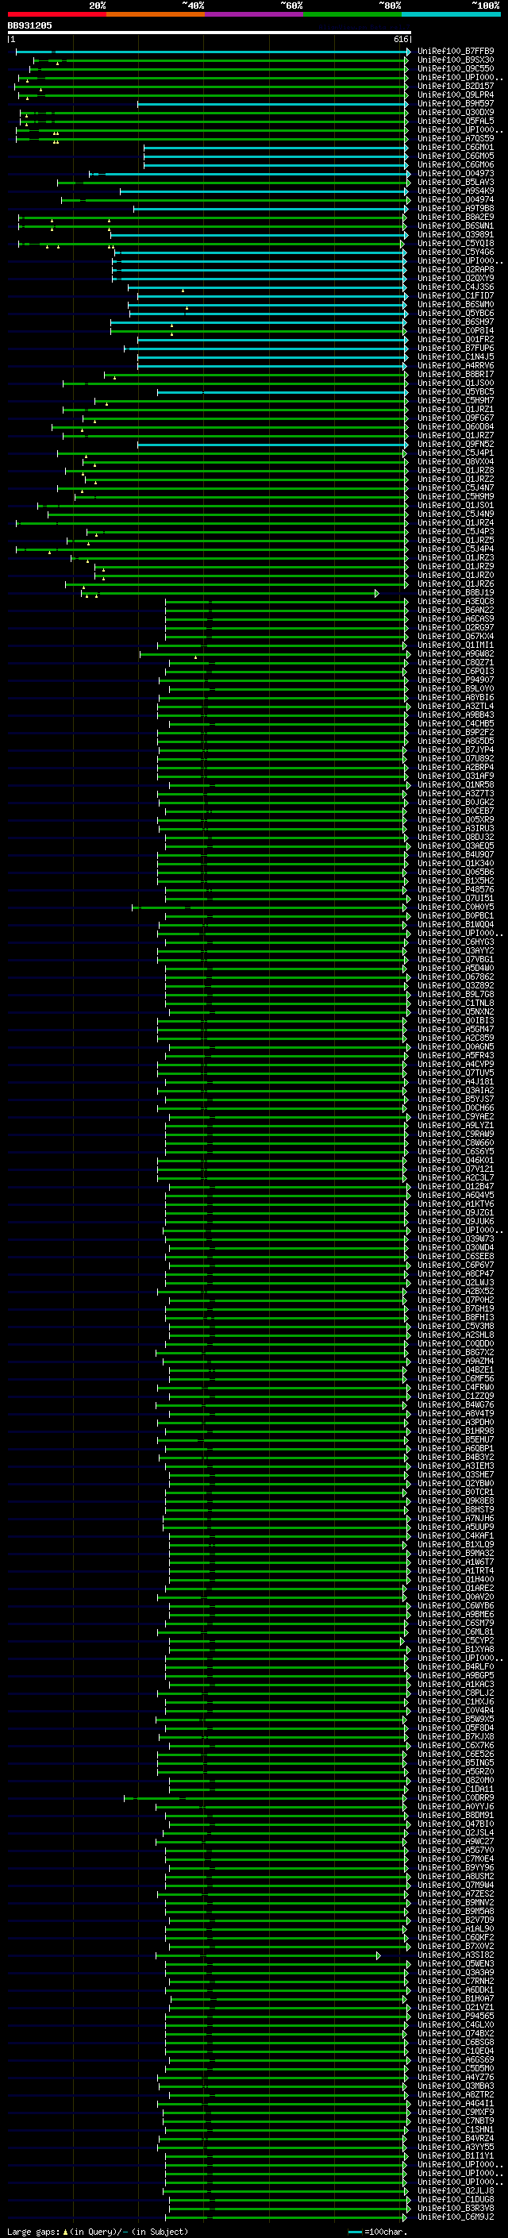Image resolution: width=508 pixels, height=2238 pixels.
Task: Select hit label UniRef100_Q1JRZ4
Action: tap(456, 523)
